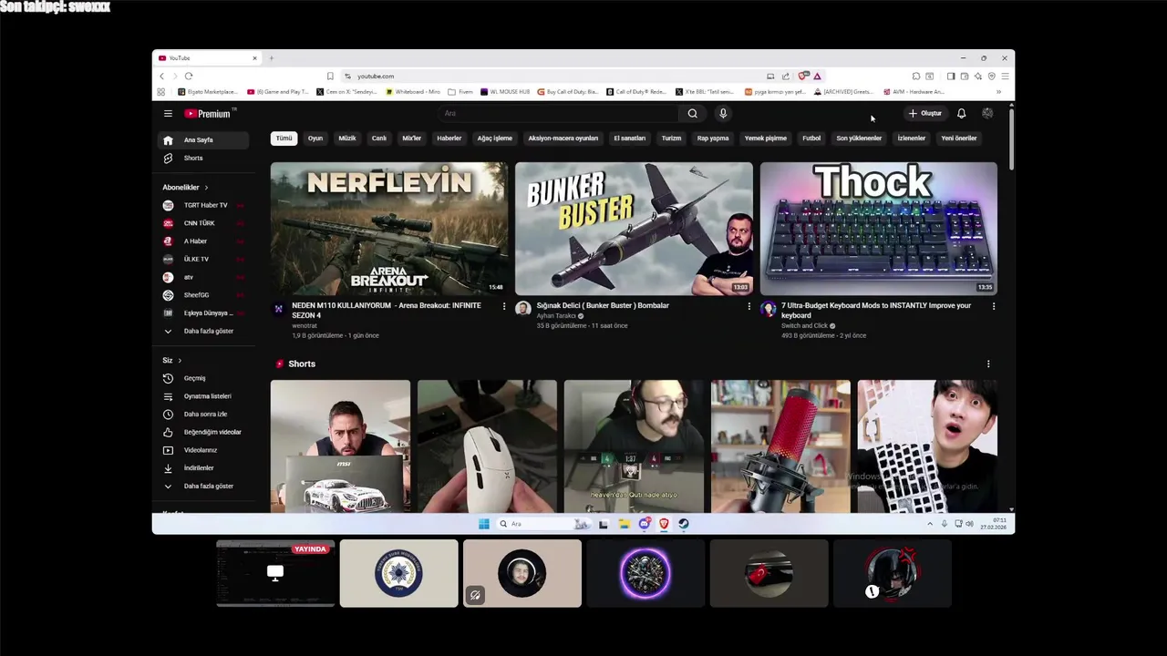The width and height of the screenshot is (1167, 656).
Task: Open the Elgato Marketplace bookmark
Action: (208, 92)
